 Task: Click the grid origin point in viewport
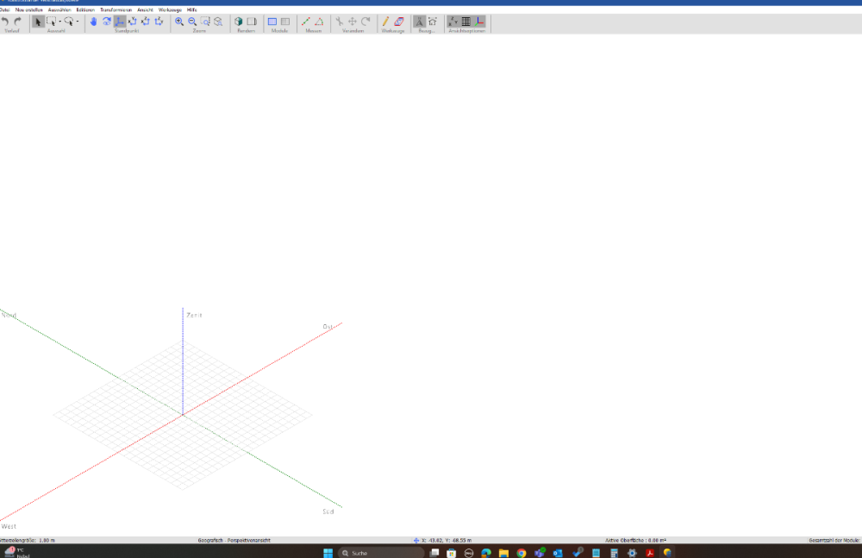[183, 415]
